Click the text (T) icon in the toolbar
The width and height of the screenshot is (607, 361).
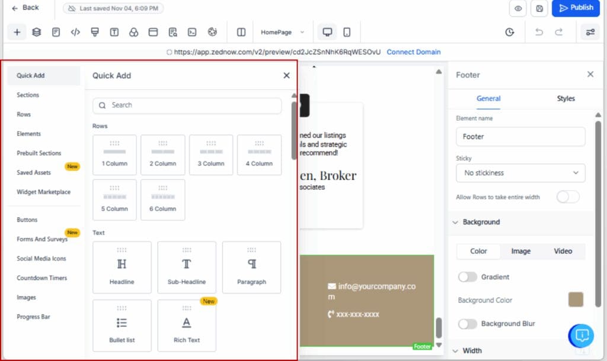point(114,32)
